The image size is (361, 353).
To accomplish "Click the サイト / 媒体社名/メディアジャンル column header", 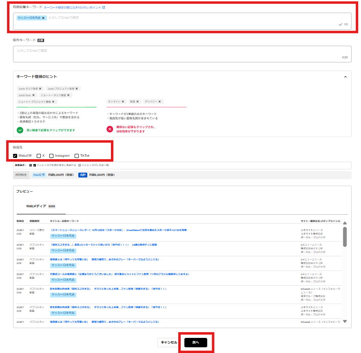I will click(x=321, y=221).
